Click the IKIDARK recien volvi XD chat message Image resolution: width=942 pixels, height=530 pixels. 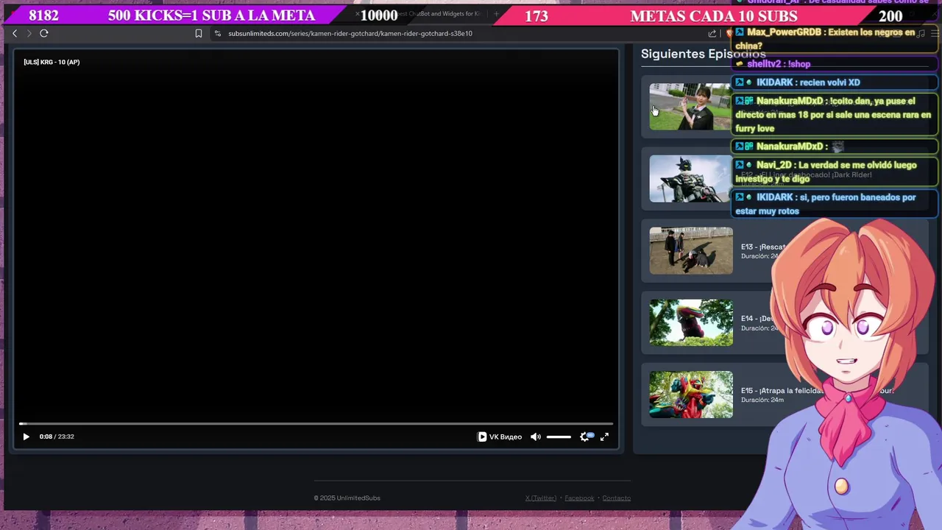point(835,82)
